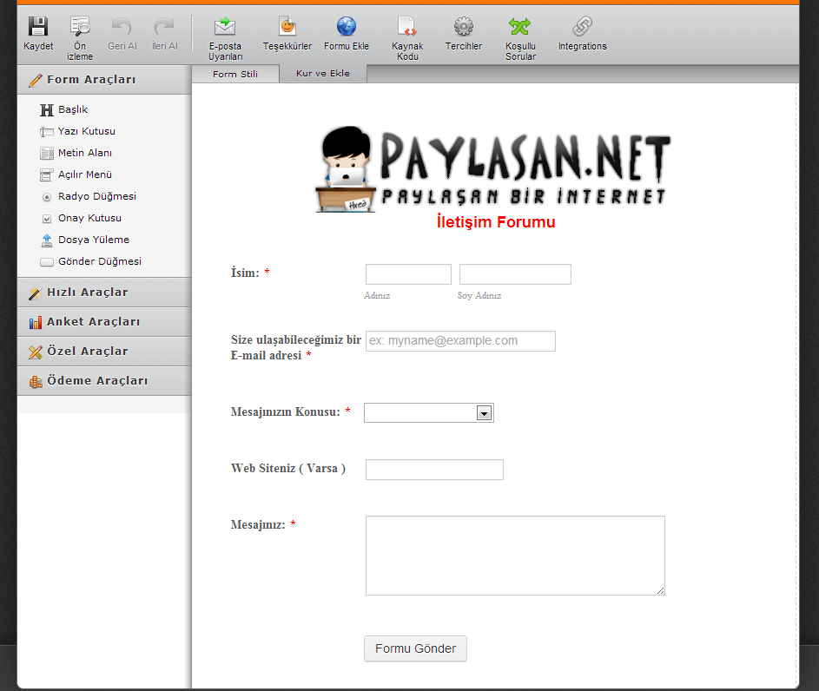
Task: Add a Radyo Düğmesi element
Action: tap(89, 196)
